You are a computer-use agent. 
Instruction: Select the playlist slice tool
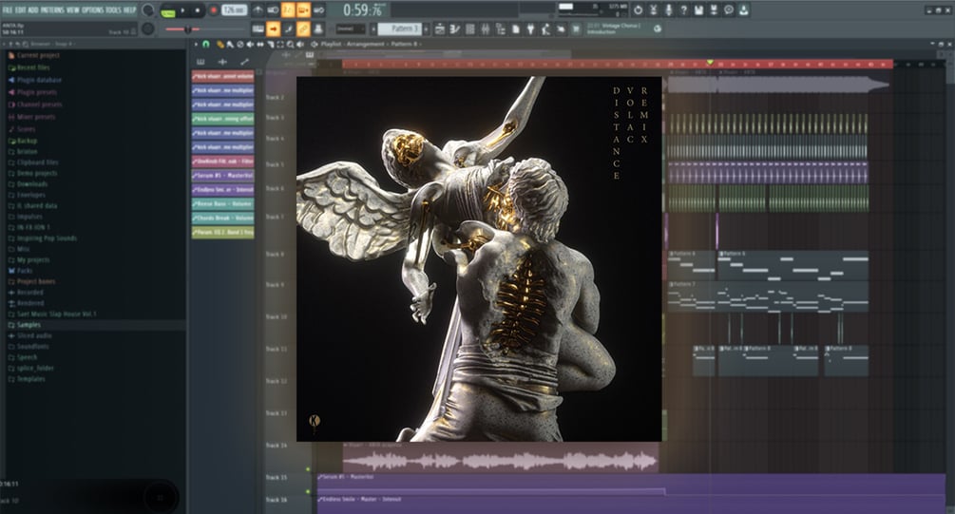[x=270, y=44]
